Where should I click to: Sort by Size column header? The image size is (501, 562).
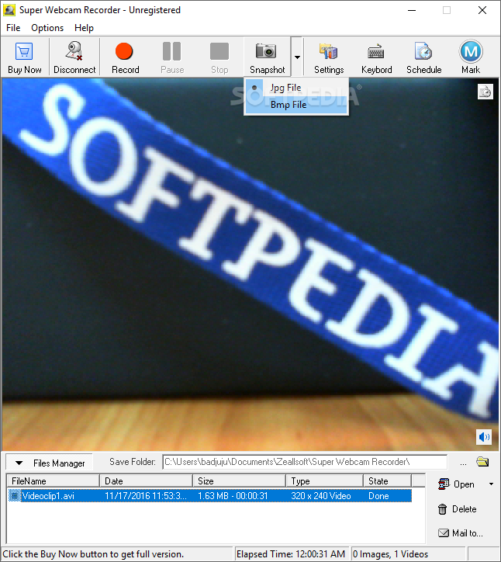239,480
